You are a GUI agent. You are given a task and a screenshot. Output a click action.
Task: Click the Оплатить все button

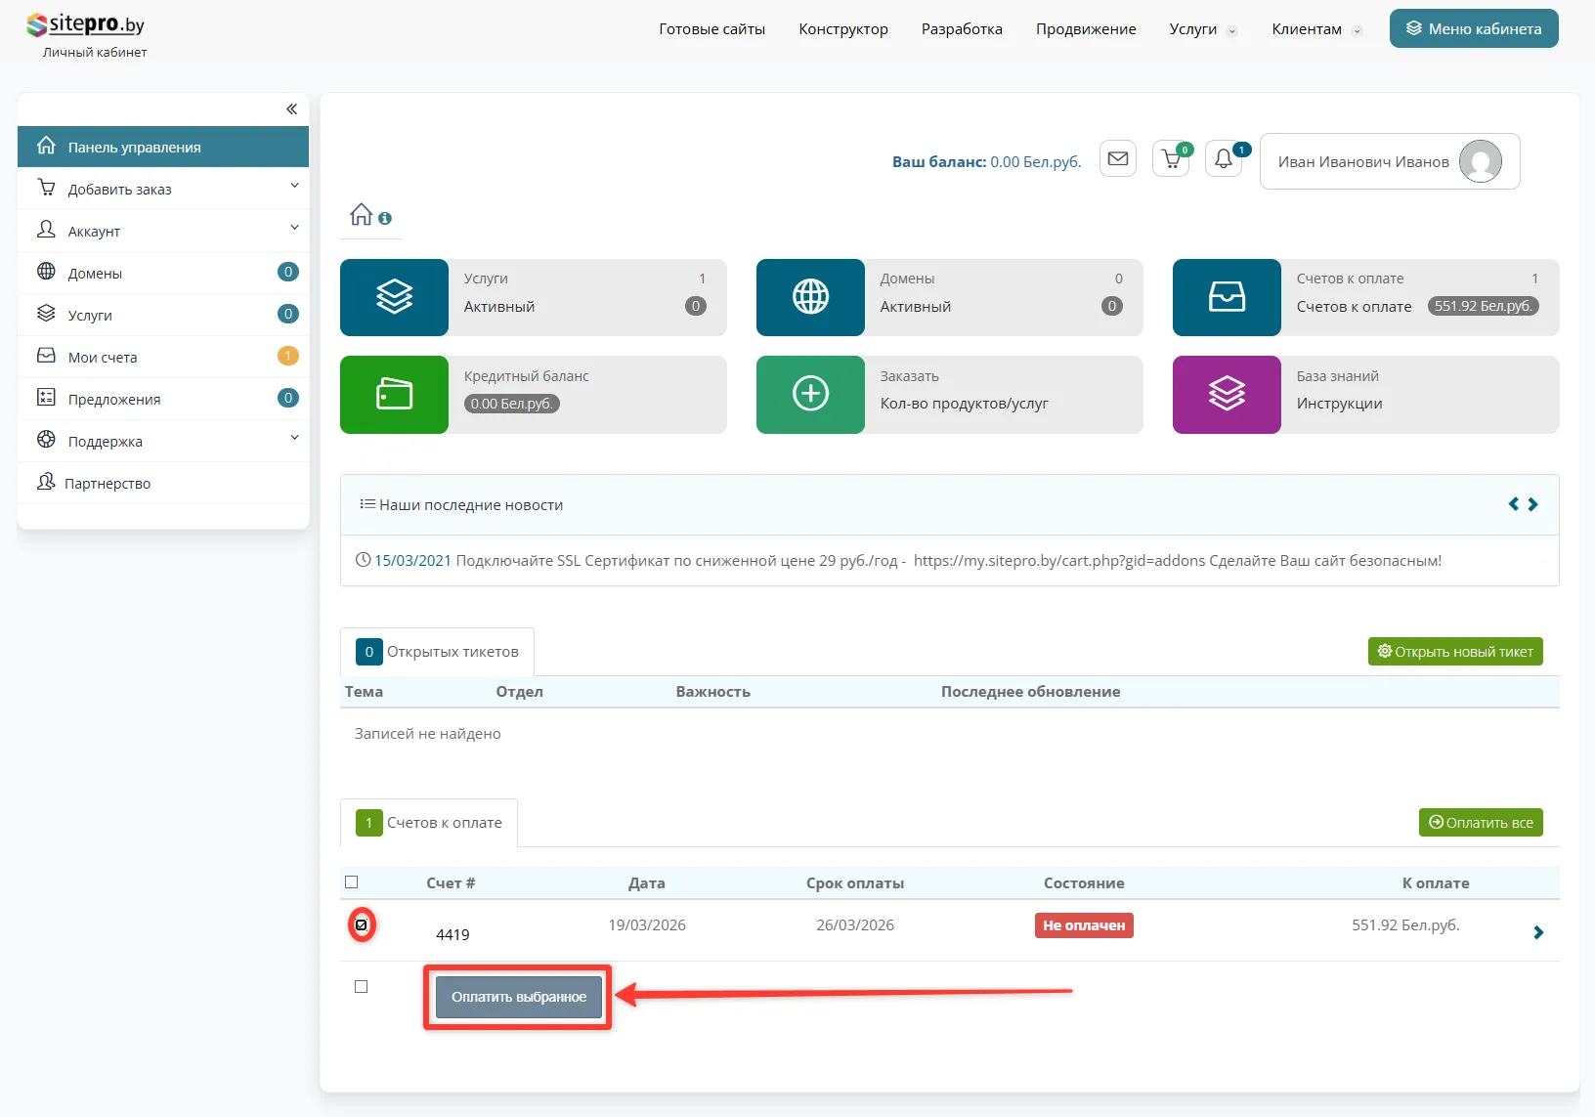click(x=1480, y=823)
